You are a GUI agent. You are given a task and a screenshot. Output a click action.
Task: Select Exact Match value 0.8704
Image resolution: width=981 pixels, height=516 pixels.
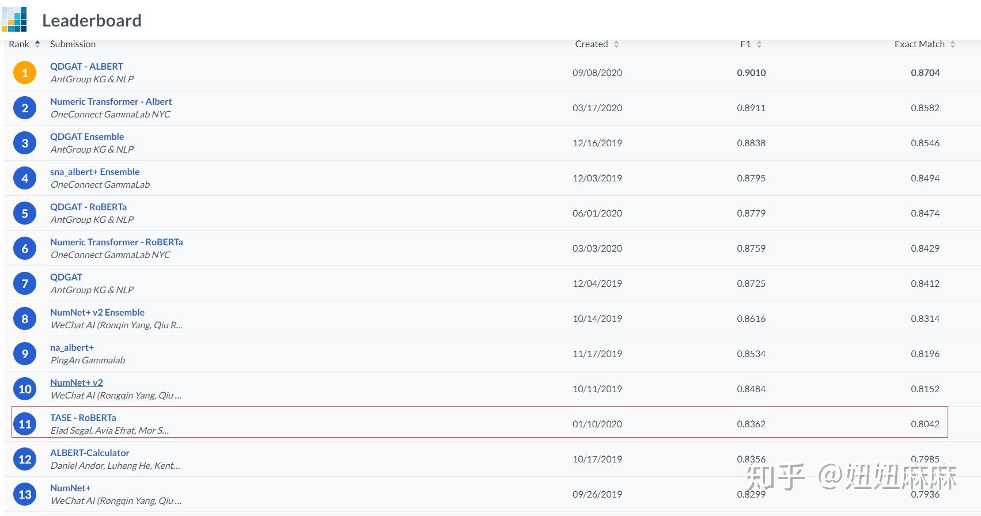(x=925, y=73)
